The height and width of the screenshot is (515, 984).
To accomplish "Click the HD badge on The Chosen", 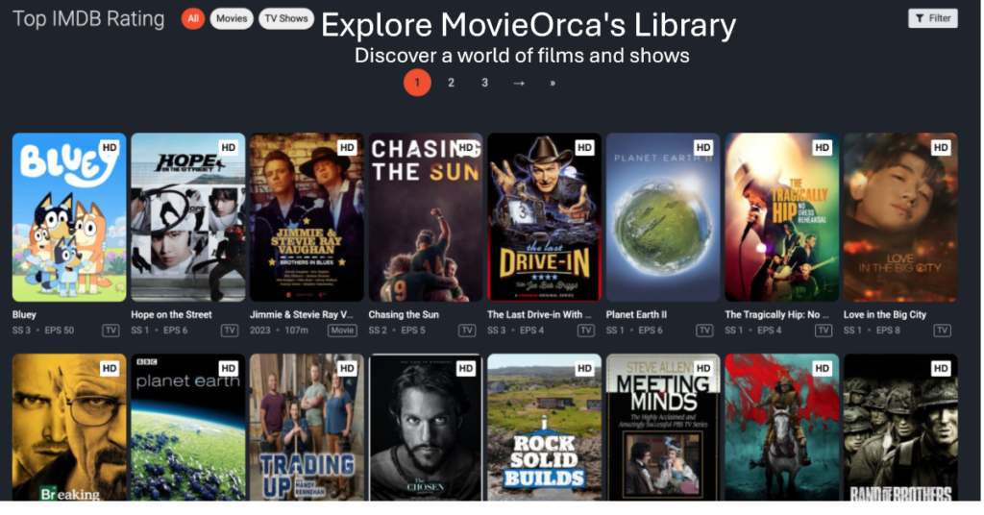I will (466, 368).
